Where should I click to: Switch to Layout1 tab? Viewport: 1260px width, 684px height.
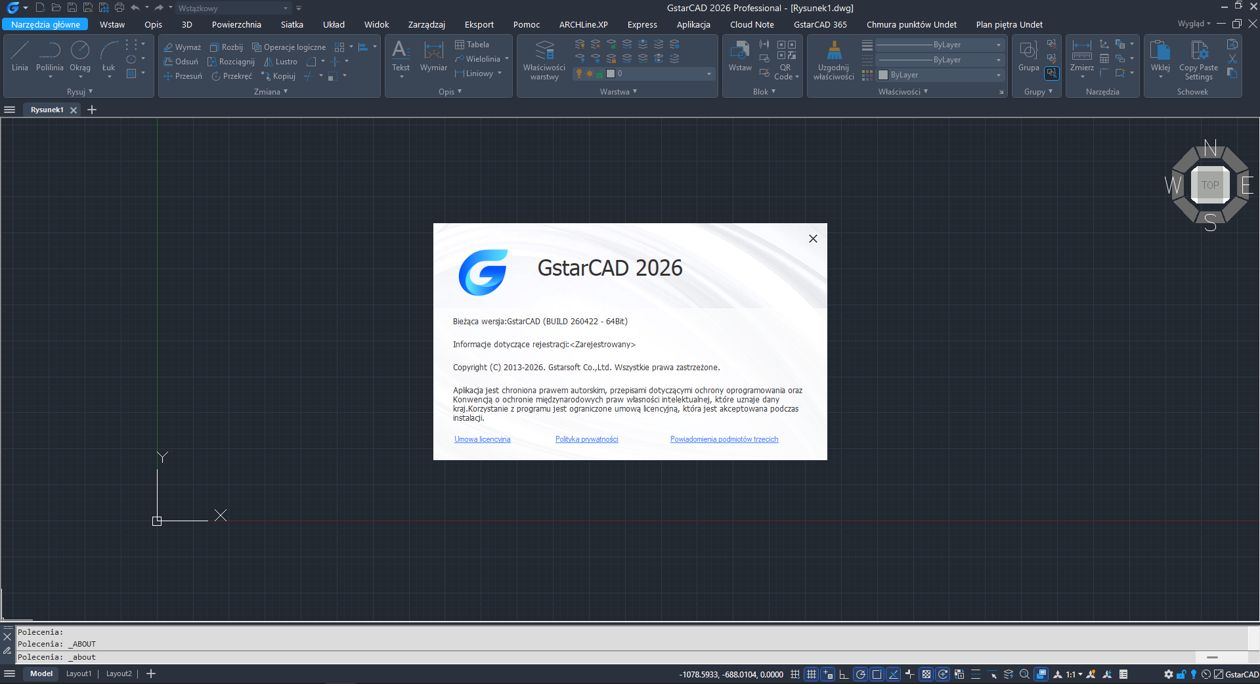(x=79, y=673)
